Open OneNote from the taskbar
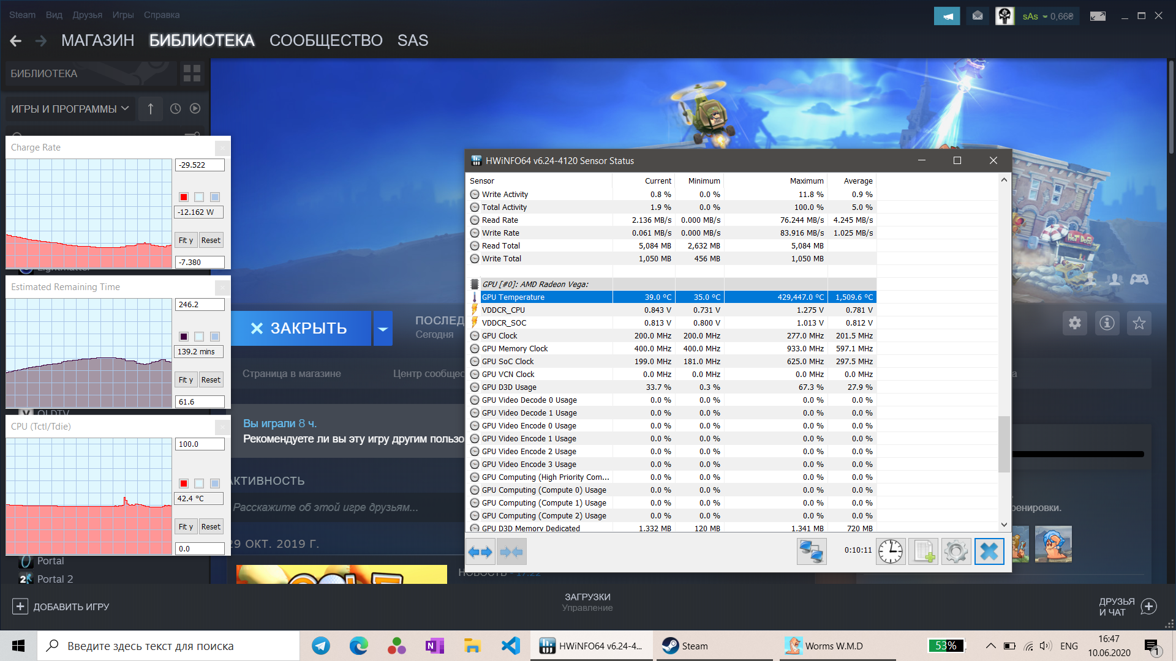 pos(434,646)
